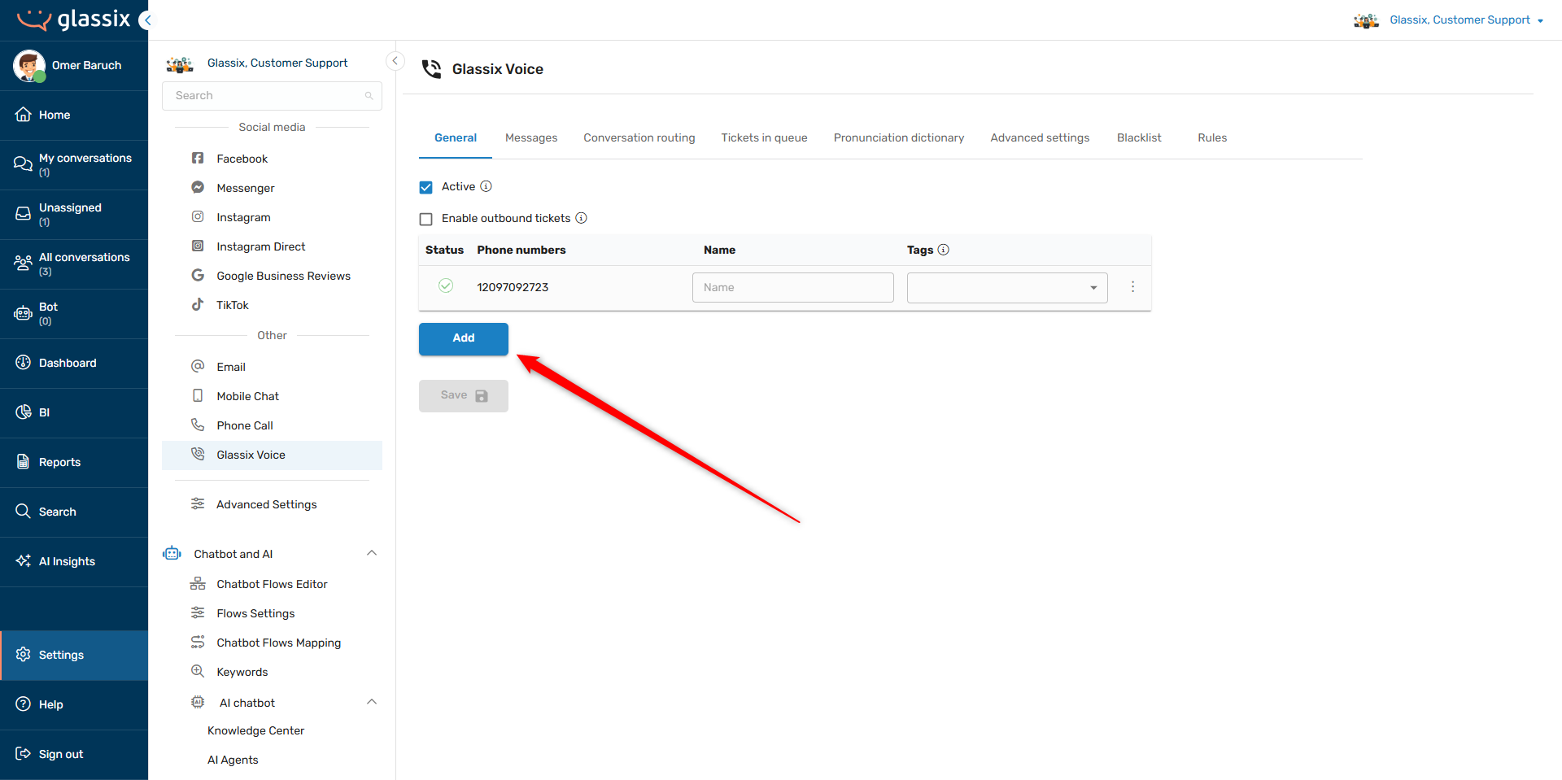Open All conversations
Screen dimensions: 1562x780
[74, 264]
